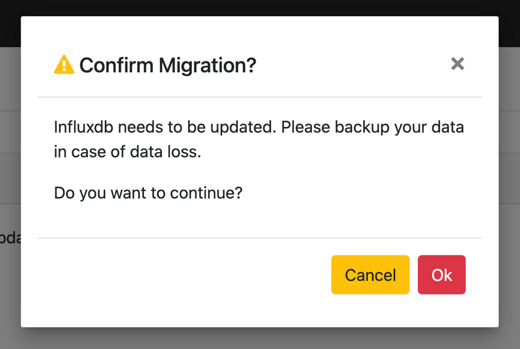Image resolution: width=520 pixels, height=349 pixels.
Task: Click the partially hidden "pda" text behind the dialog
Action: click(x=10, y=238)
